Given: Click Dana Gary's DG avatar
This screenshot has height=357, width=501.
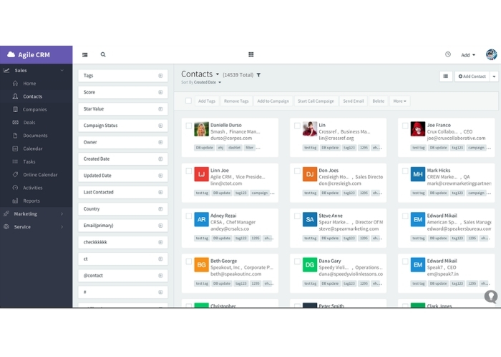Looking at the screenshot, I should [310, 265].
